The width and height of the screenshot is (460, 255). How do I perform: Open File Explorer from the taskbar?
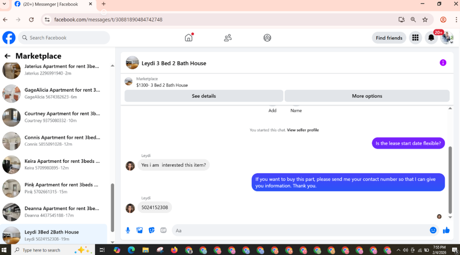[145, 250]
